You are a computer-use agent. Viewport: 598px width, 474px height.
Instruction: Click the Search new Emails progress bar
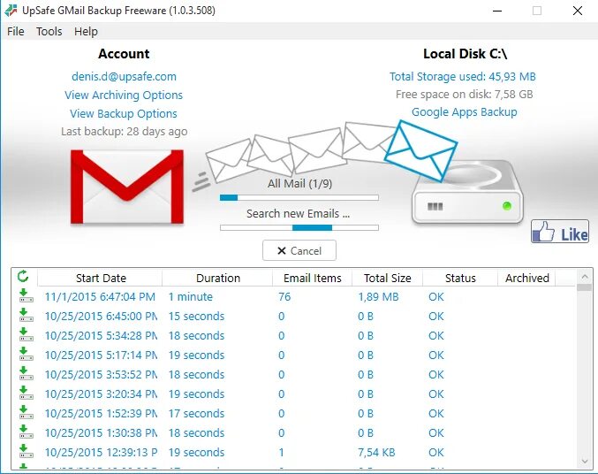tap(299, 227)
